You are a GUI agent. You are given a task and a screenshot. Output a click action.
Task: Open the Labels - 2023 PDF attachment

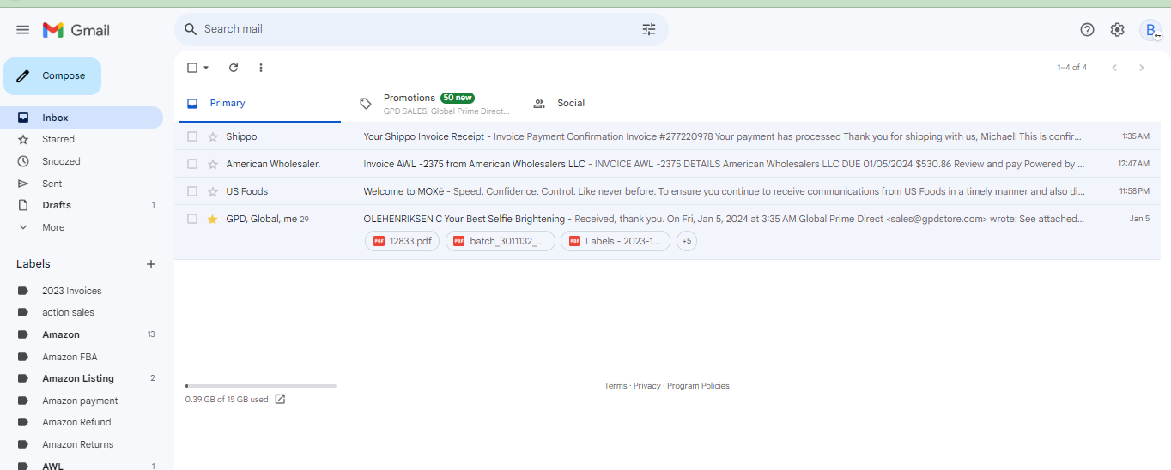tap(616, 241)
